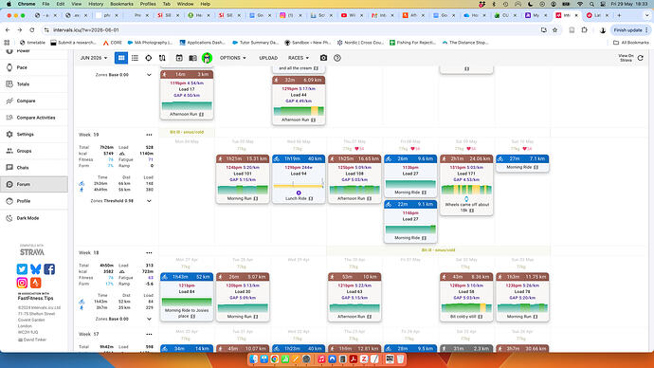This screenshot has height=368, width=654.
Task: Open the Bluesky butterfly icon
Action: (36, 269)
